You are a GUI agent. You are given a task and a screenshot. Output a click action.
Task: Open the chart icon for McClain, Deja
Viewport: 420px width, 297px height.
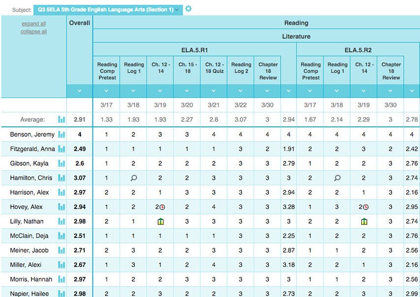tap(62, 236)
